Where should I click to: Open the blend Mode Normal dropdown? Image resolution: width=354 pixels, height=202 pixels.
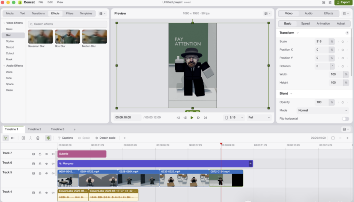323,111
